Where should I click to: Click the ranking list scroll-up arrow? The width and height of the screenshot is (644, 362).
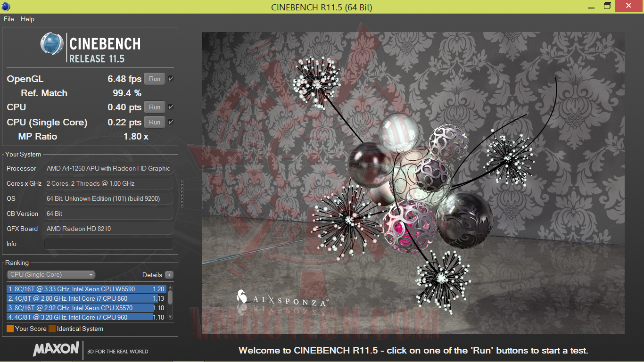coord(170,287)
